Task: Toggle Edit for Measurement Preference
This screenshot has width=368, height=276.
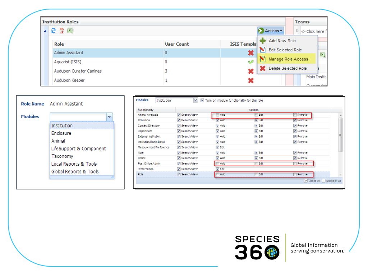Action: coord(217,147)
